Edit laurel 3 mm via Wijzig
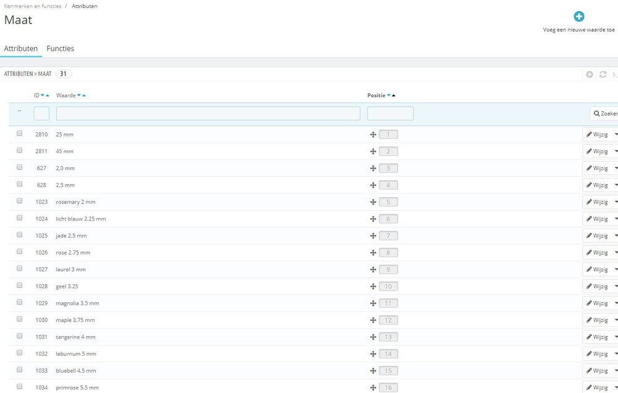This screenshot has width=618, height=393. pyautogui.click(x=597, y=269)
